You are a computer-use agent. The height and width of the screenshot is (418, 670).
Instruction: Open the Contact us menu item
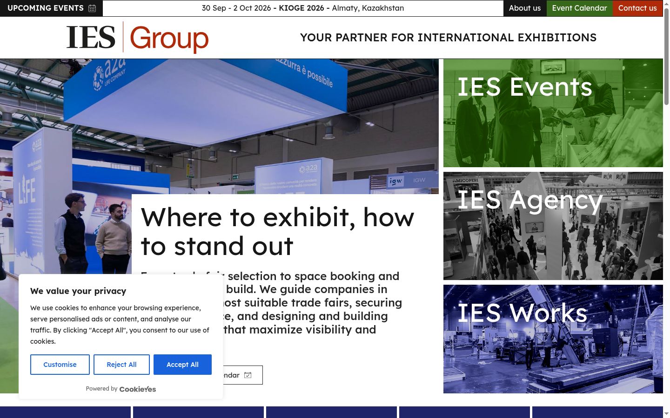(x=637, y=8)
